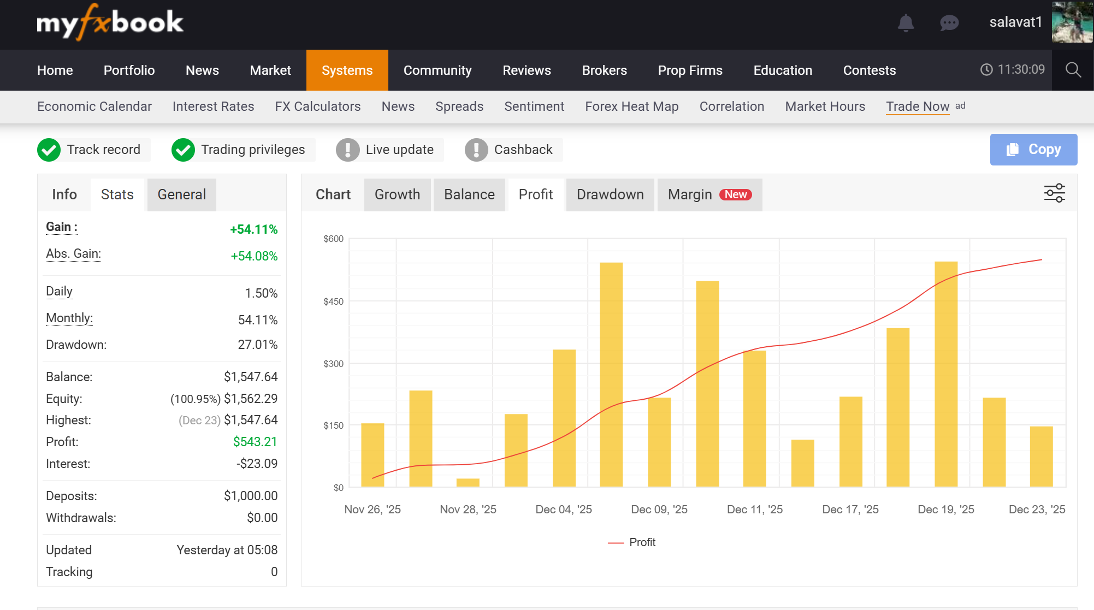Open the messages chat bubble icon

pyautogui.click(x=949, y=23)
